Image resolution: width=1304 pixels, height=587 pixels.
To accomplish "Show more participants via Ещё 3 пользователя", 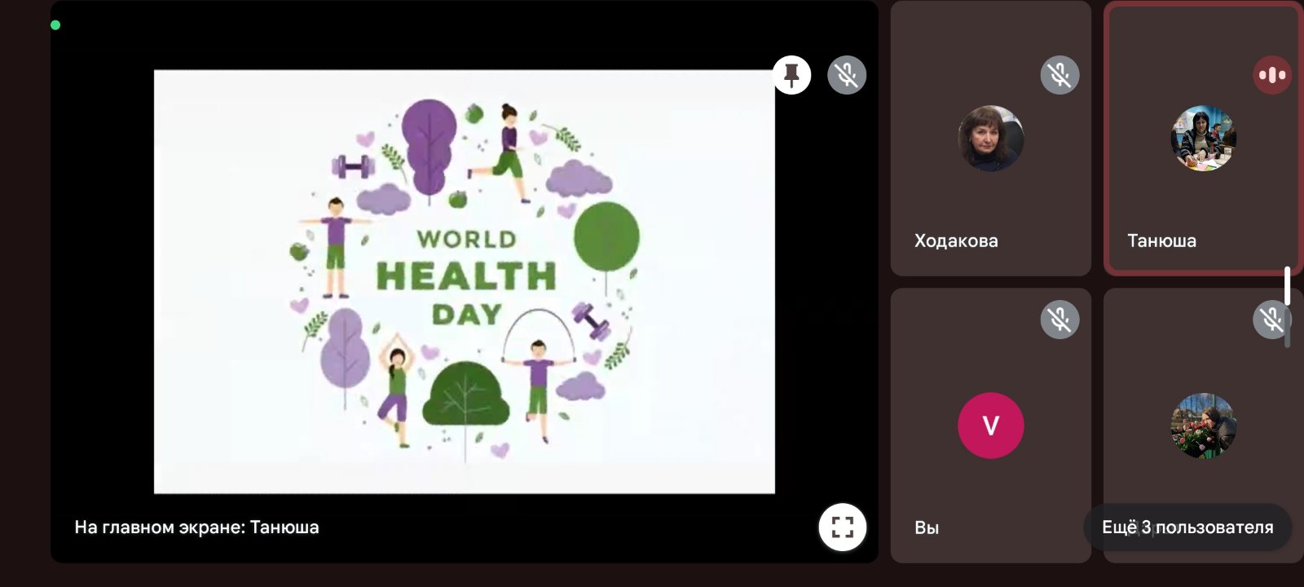I will click(x=1187, y=527).
